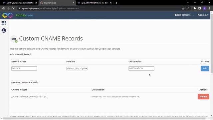Viewport: 213px width, 120px height.
Task: Stop page loading with X button
Action: [13, 8]
